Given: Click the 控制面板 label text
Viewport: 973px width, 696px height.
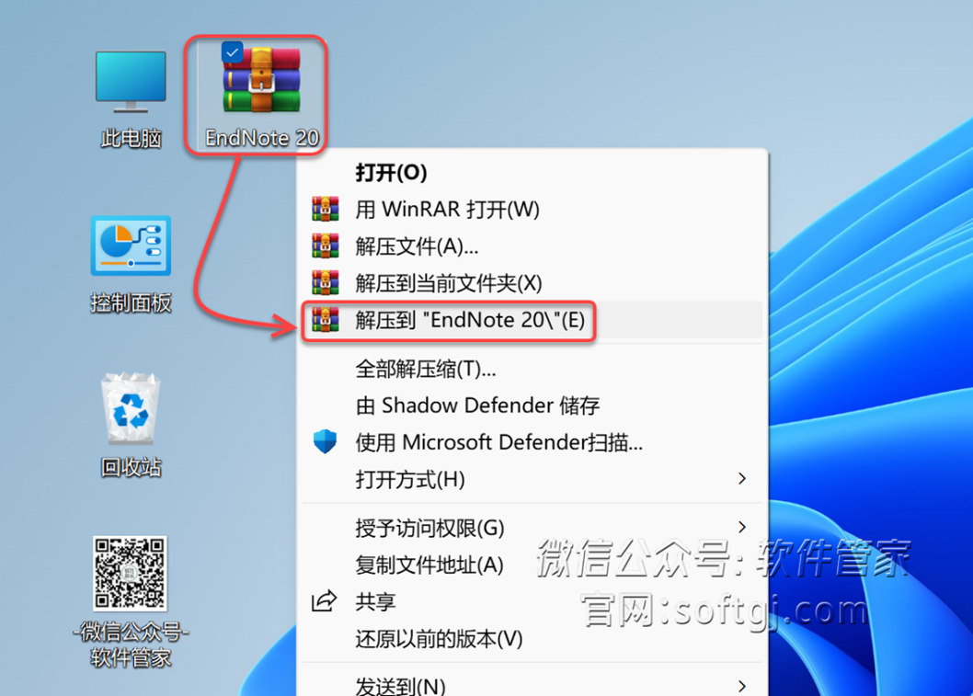Looking at the screenshot, I should pos(131,302).
